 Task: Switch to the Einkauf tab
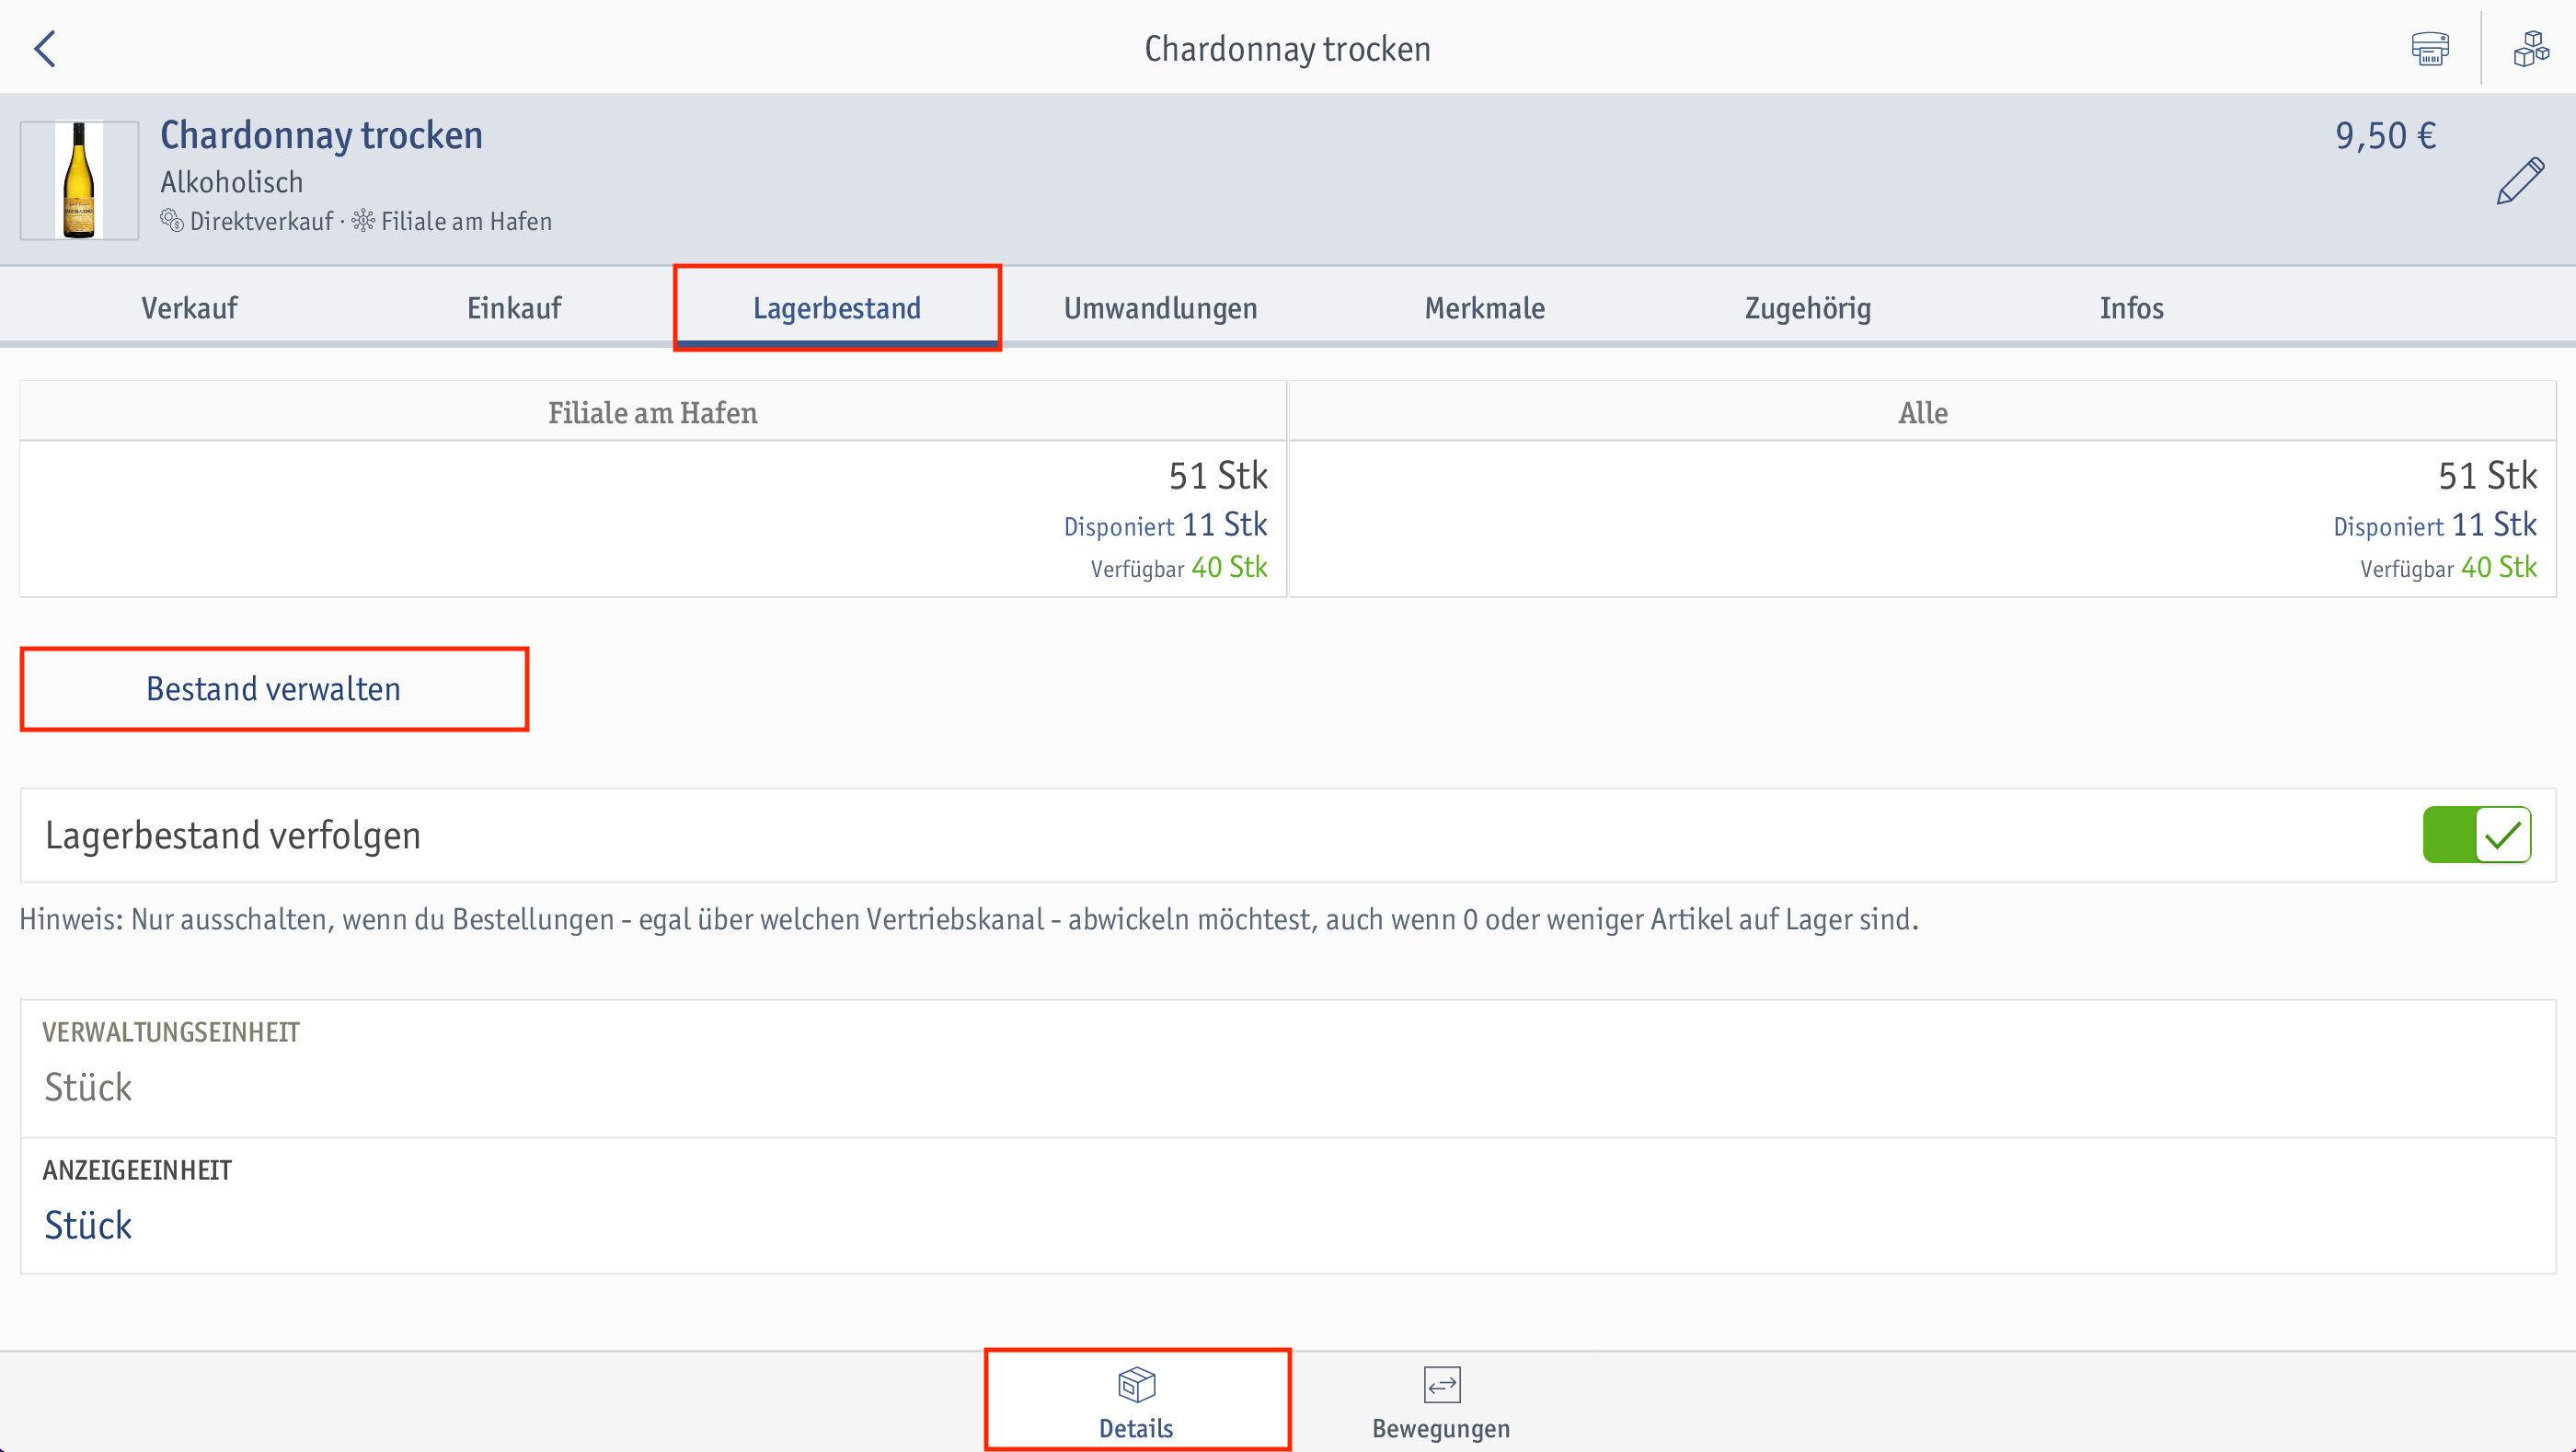click(x=514, y=308)
